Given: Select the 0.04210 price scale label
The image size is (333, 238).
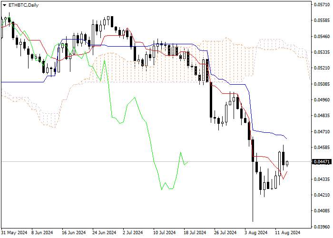Looking at the screenshot, I should (322, 195).
